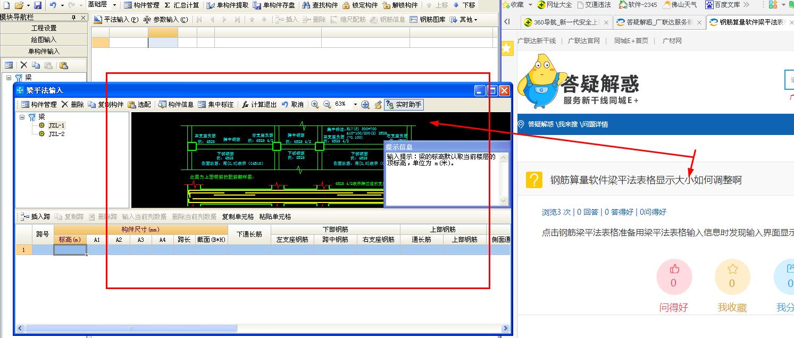Click the Save disk icon in main toolbar

pos(37,5)
